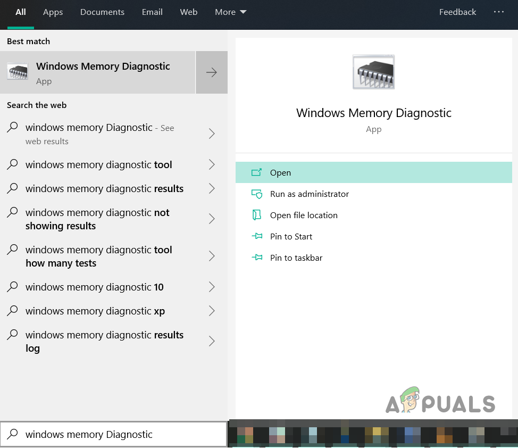Click the memory chip icon in best match
The image size is (518, 448).
(x=18, y=71)
